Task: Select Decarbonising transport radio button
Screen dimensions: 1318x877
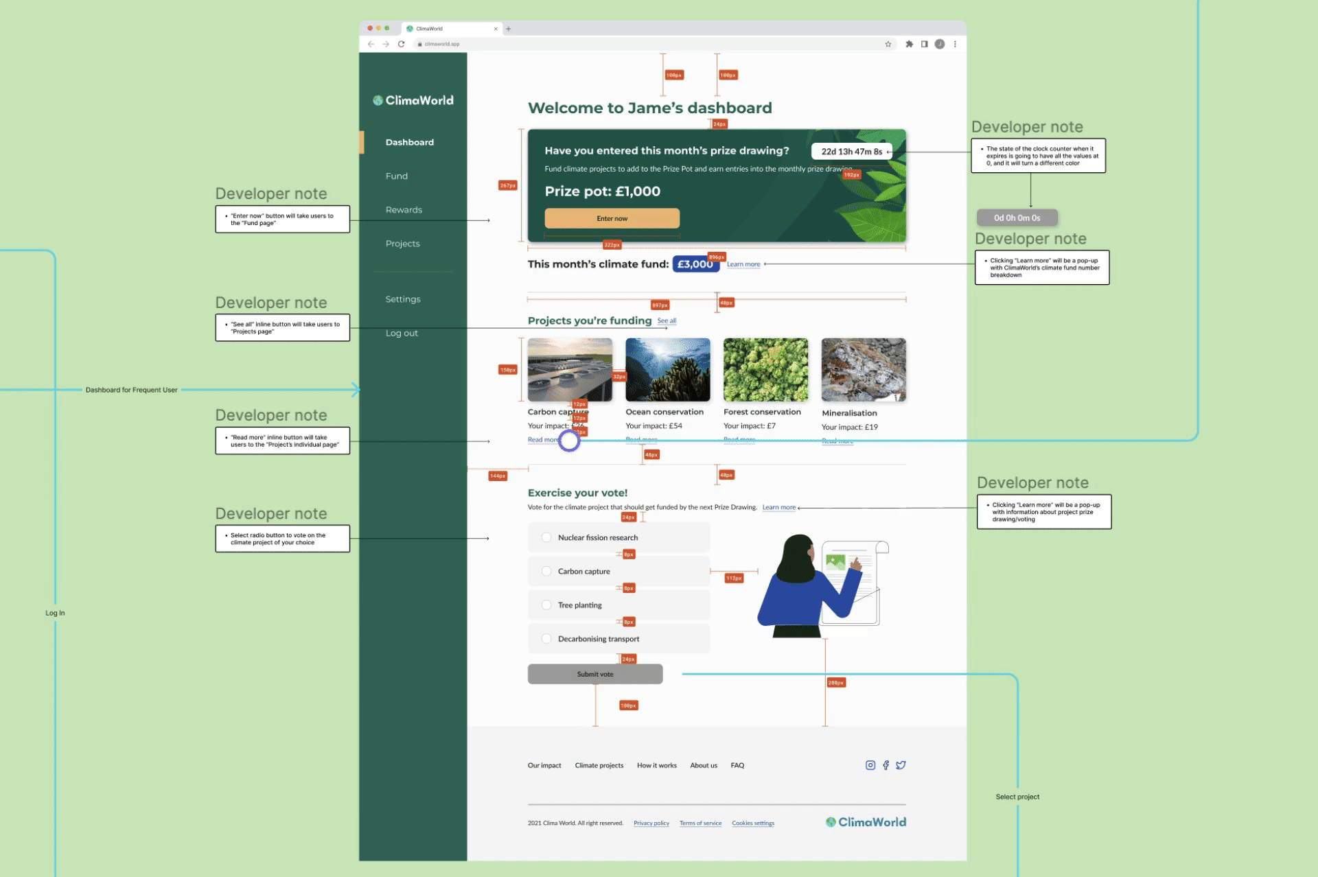Action: point(546,638)
